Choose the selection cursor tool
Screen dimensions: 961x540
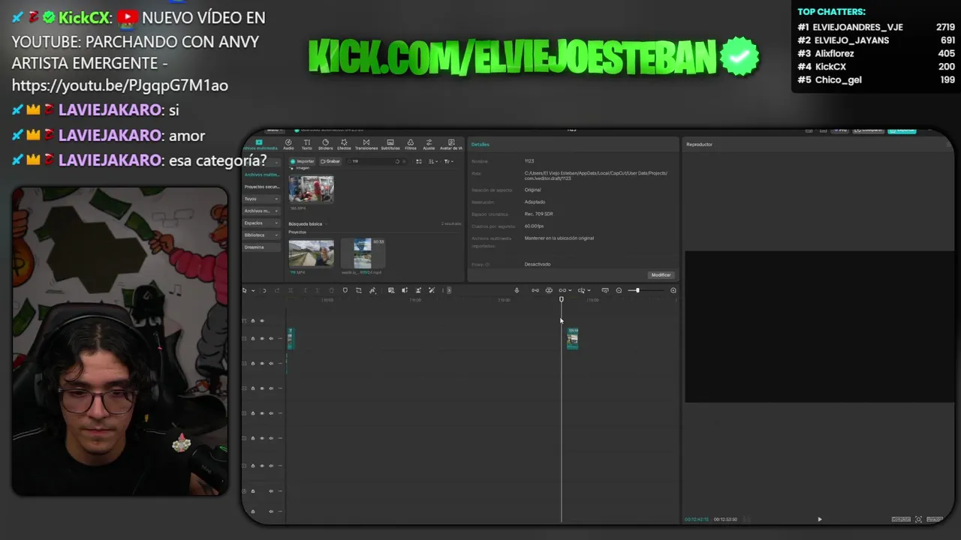[244, 290]
